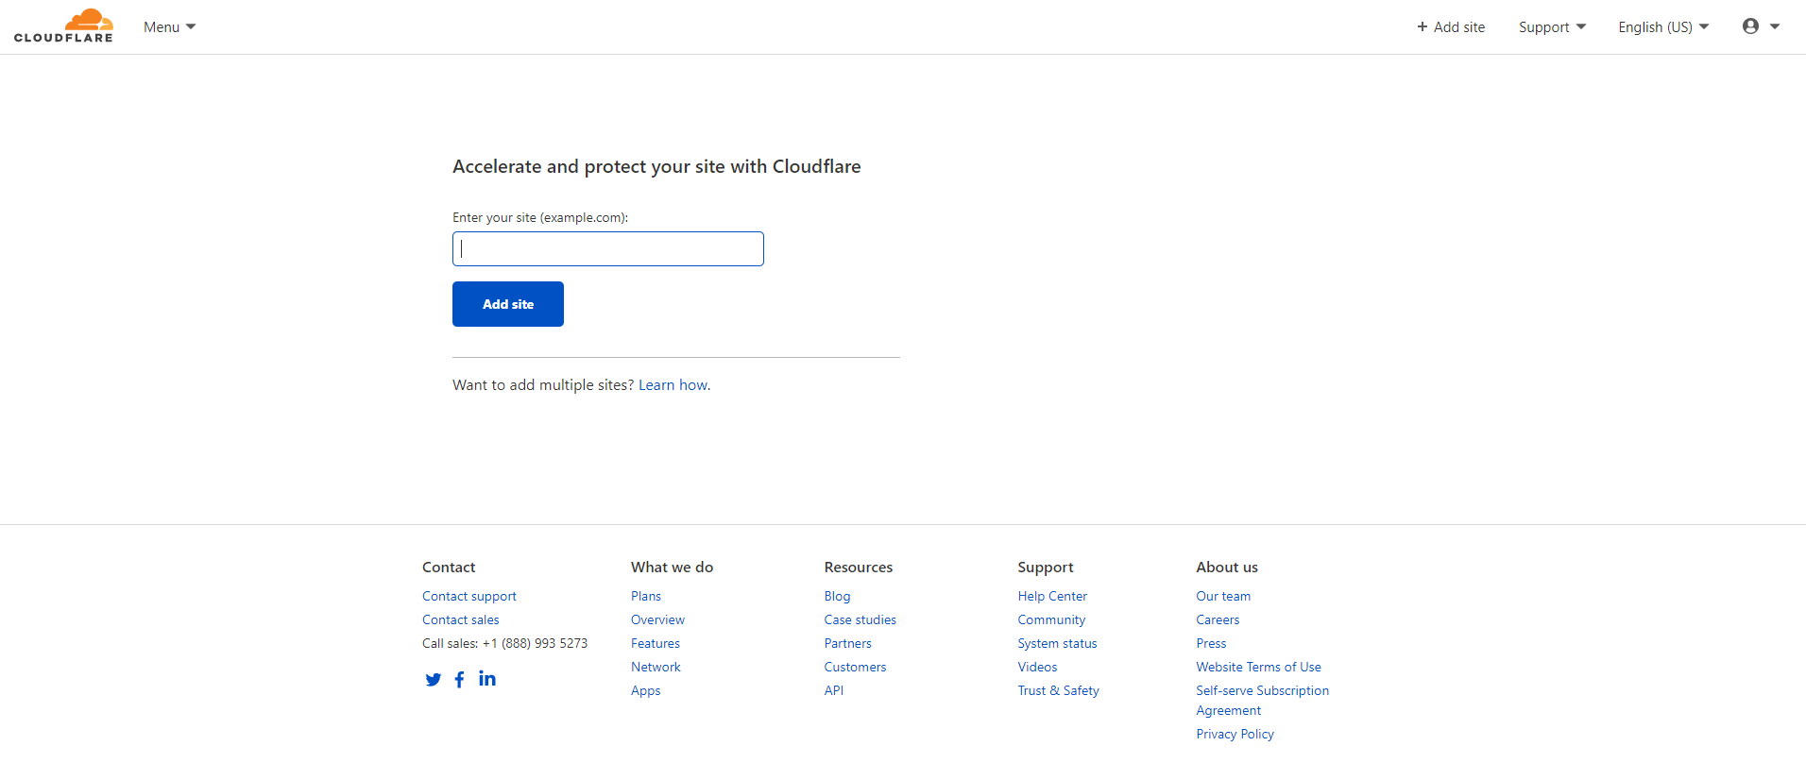The image size is (1806, 763).
Task: Go to Help Center
Action: click(1052, 596)
